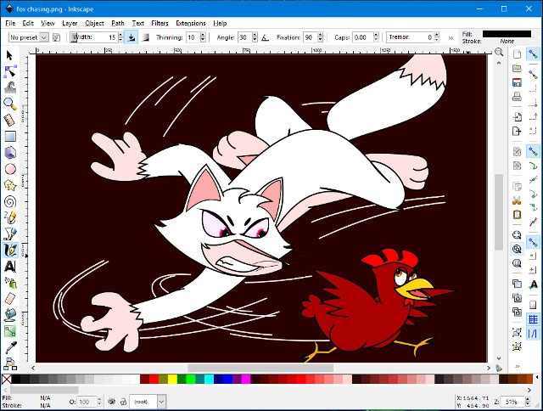Choose the Zoom magnifier tool
Screen dimensions: 543x411
coord(10,104)
